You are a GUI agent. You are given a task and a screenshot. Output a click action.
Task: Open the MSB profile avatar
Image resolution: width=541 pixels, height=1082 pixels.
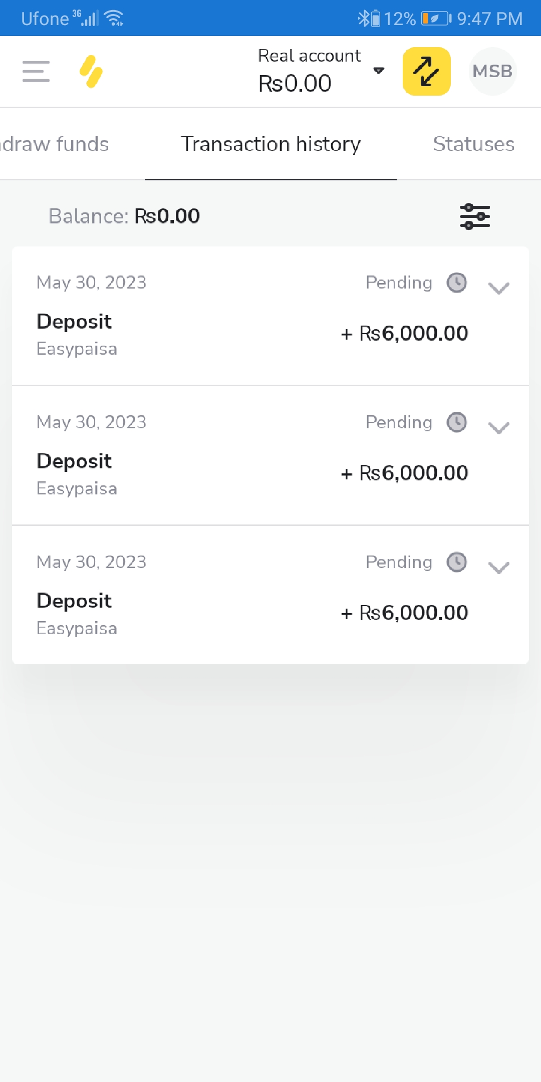pyautogui.click(x=492, y=71)
